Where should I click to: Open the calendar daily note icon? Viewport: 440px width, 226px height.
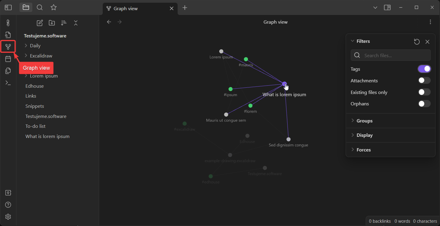click(x=8, y=59)
